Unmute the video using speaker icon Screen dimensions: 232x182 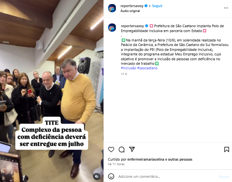click(97, 176)
